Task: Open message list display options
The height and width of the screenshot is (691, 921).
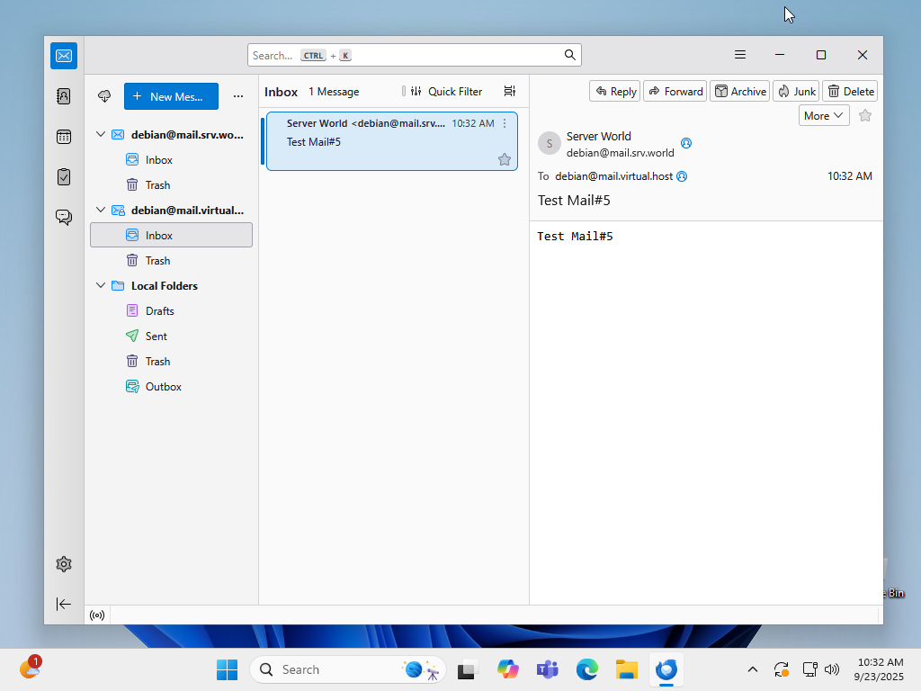Action: 510,92
